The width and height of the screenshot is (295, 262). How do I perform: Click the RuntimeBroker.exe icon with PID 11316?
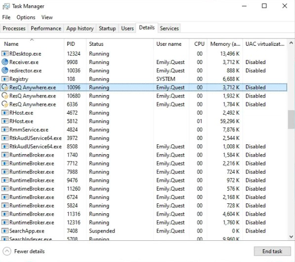point(5,214)
